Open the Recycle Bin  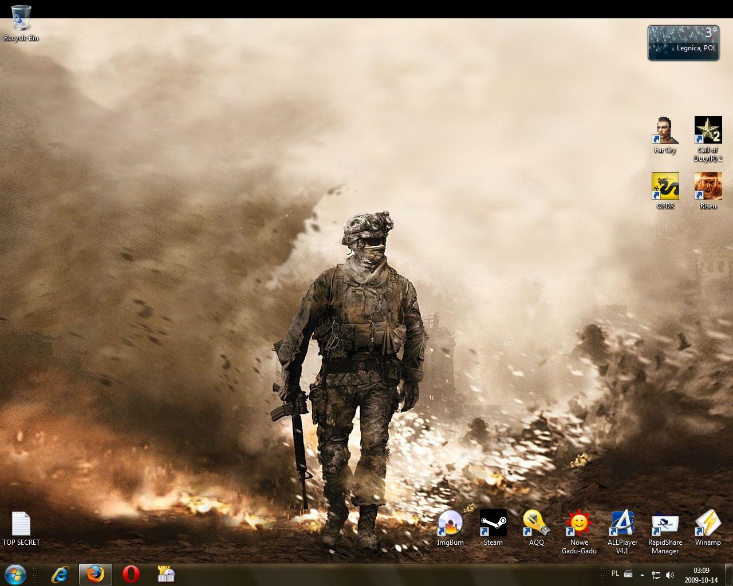tap(21, 23)
